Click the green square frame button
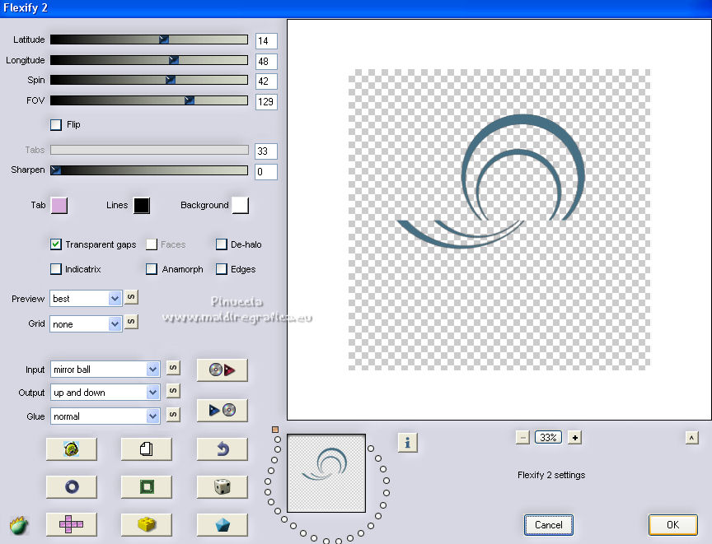The height and width of the screenshot is (544, 712). point(146,487)
